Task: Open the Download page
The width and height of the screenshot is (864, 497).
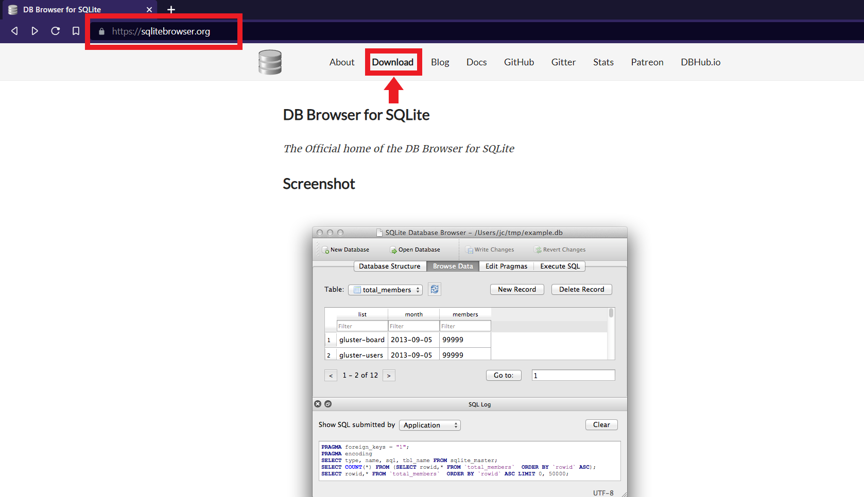Action: (x=392, y=62)
